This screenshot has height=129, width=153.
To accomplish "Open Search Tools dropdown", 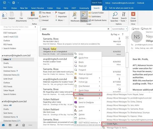I will pos(124,17).
